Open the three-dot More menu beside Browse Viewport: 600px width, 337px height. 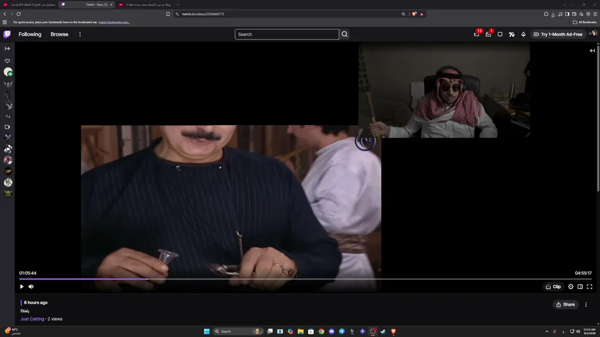pyautogui.click(x=80, y=34)
